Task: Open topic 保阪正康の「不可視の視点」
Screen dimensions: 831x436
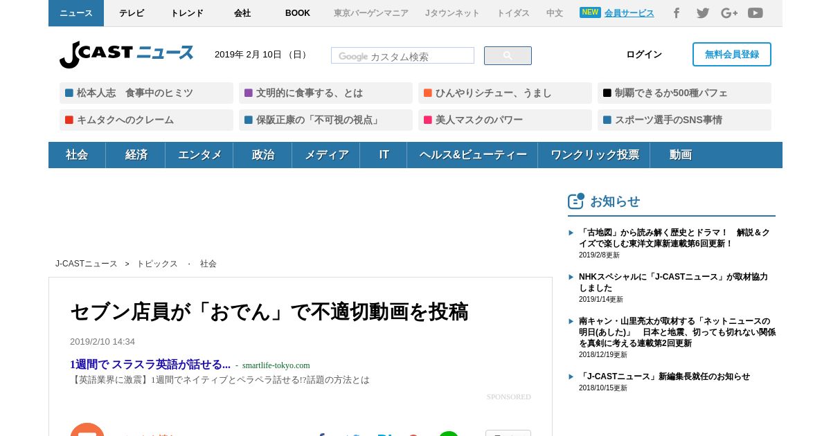Action: click(325, 120)
